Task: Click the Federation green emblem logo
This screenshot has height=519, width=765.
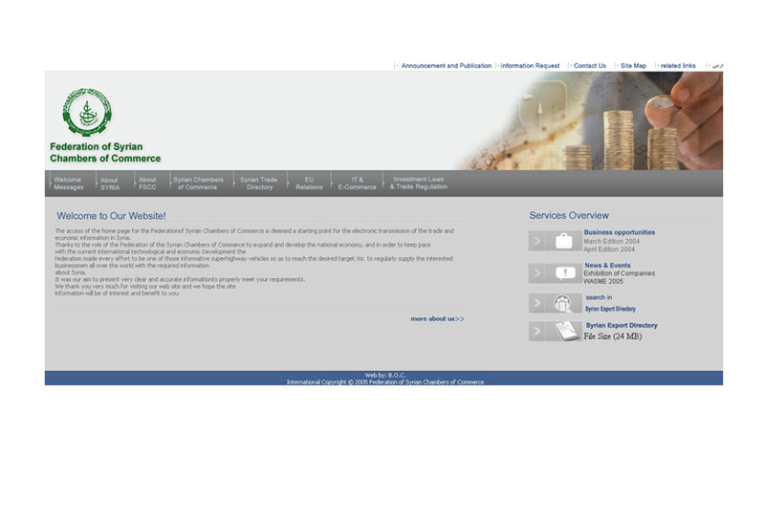Action: click(x=87, y=113)
